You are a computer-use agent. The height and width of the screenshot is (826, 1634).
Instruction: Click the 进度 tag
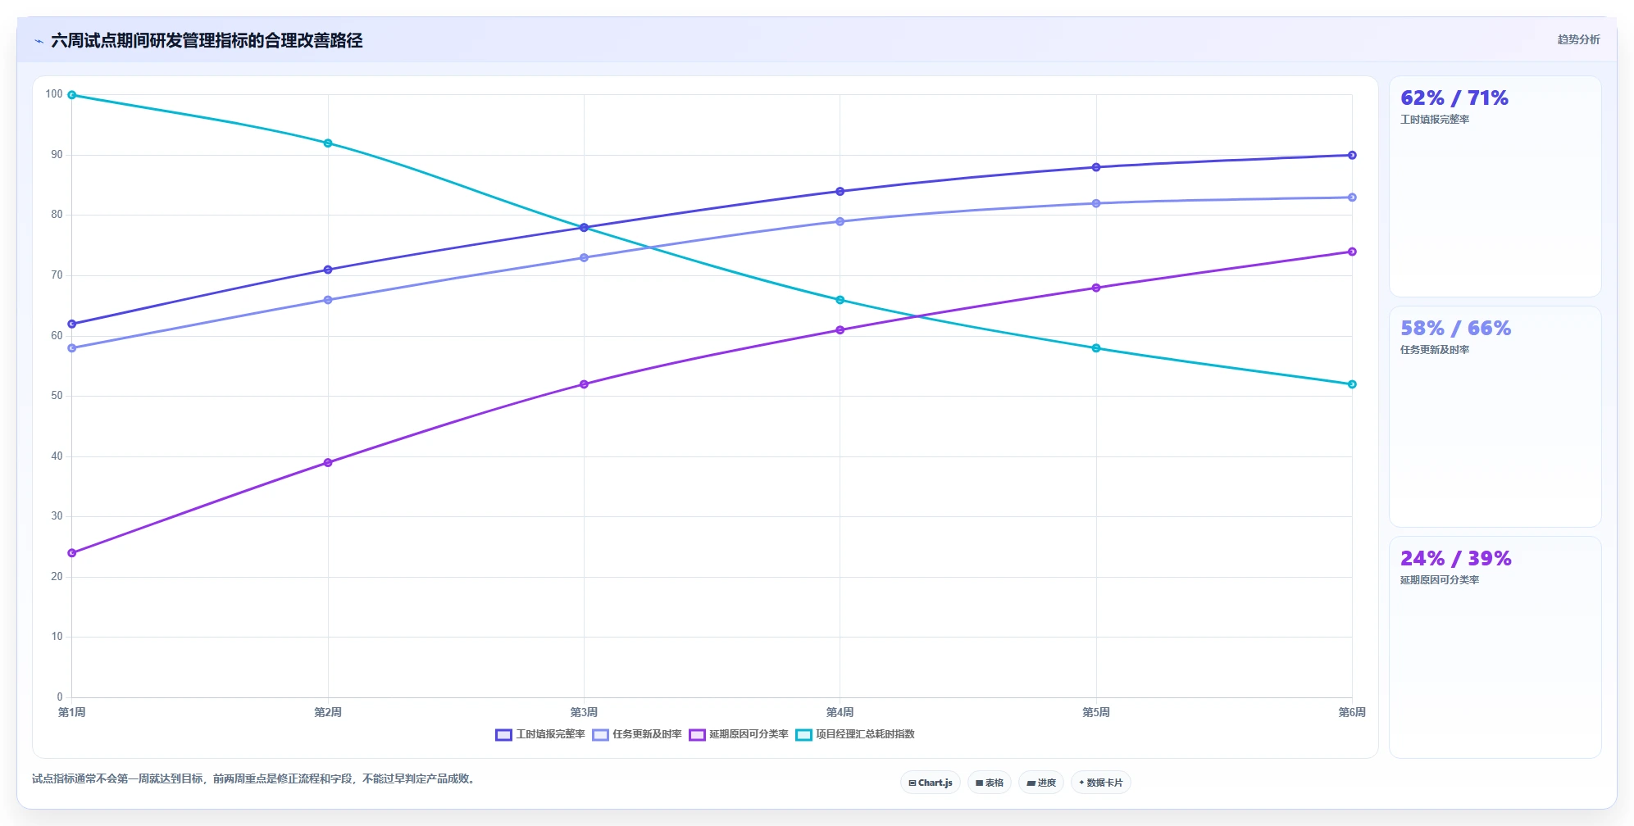[x=1041, y=783]
